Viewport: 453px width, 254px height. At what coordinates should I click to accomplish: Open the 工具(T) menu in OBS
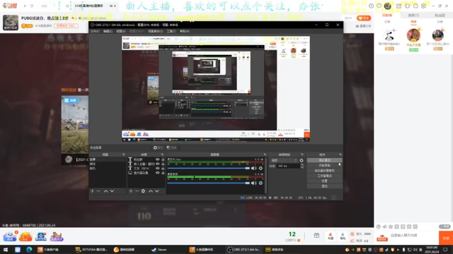point(171,31)
